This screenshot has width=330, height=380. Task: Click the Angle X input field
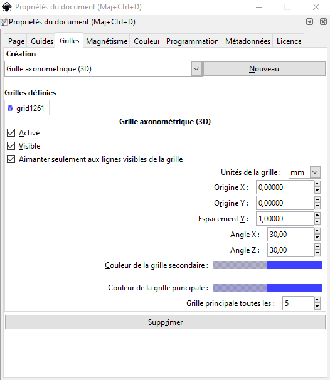(290, 235)
